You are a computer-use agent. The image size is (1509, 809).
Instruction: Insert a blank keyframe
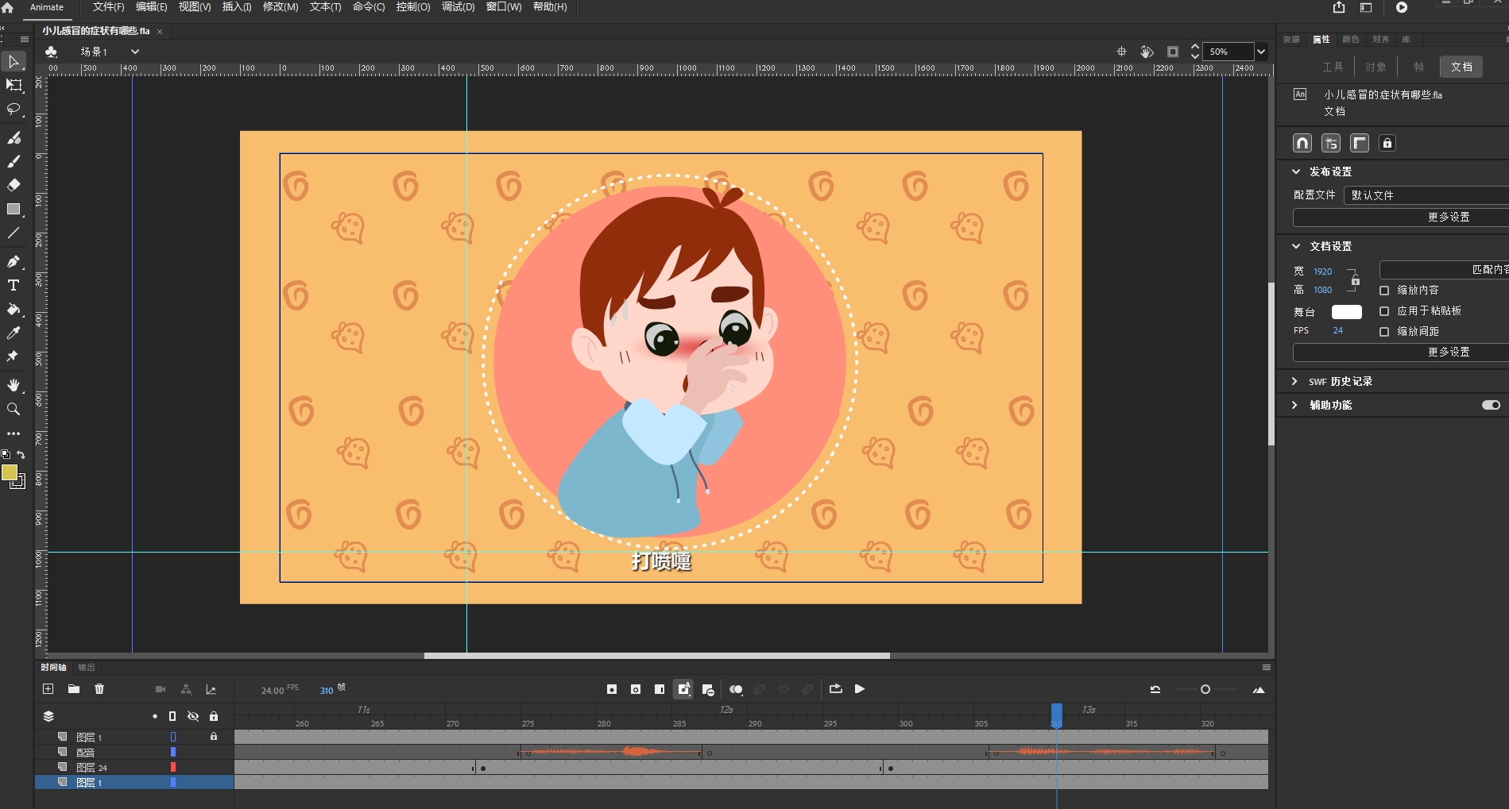[636, 689]
